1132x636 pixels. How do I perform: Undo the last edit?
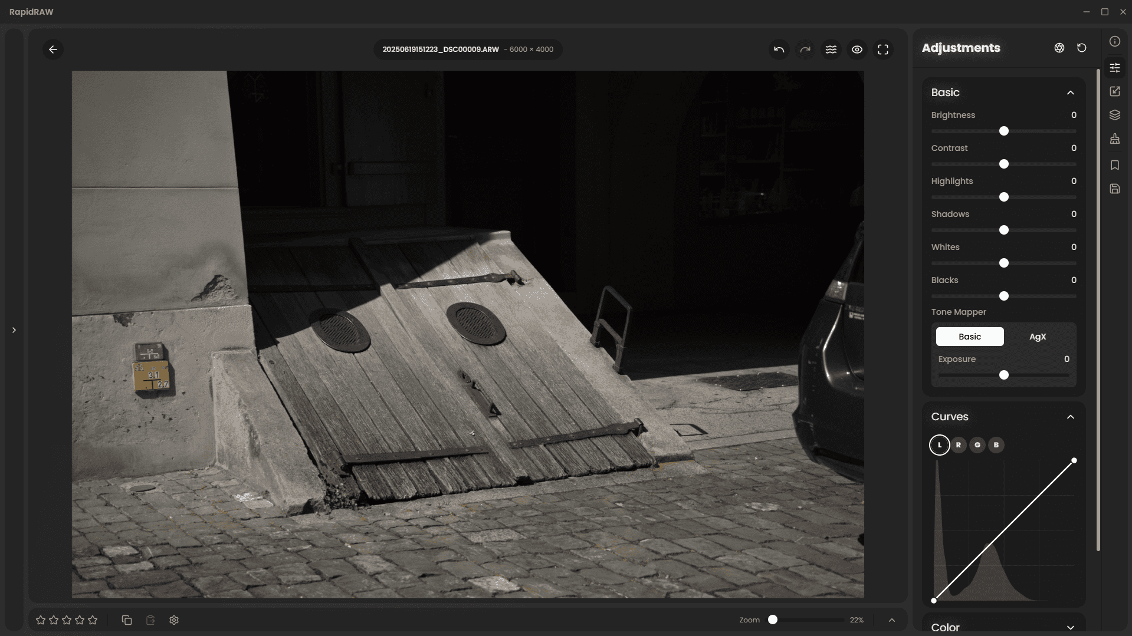pyautogui.click(x=779, y=50)
